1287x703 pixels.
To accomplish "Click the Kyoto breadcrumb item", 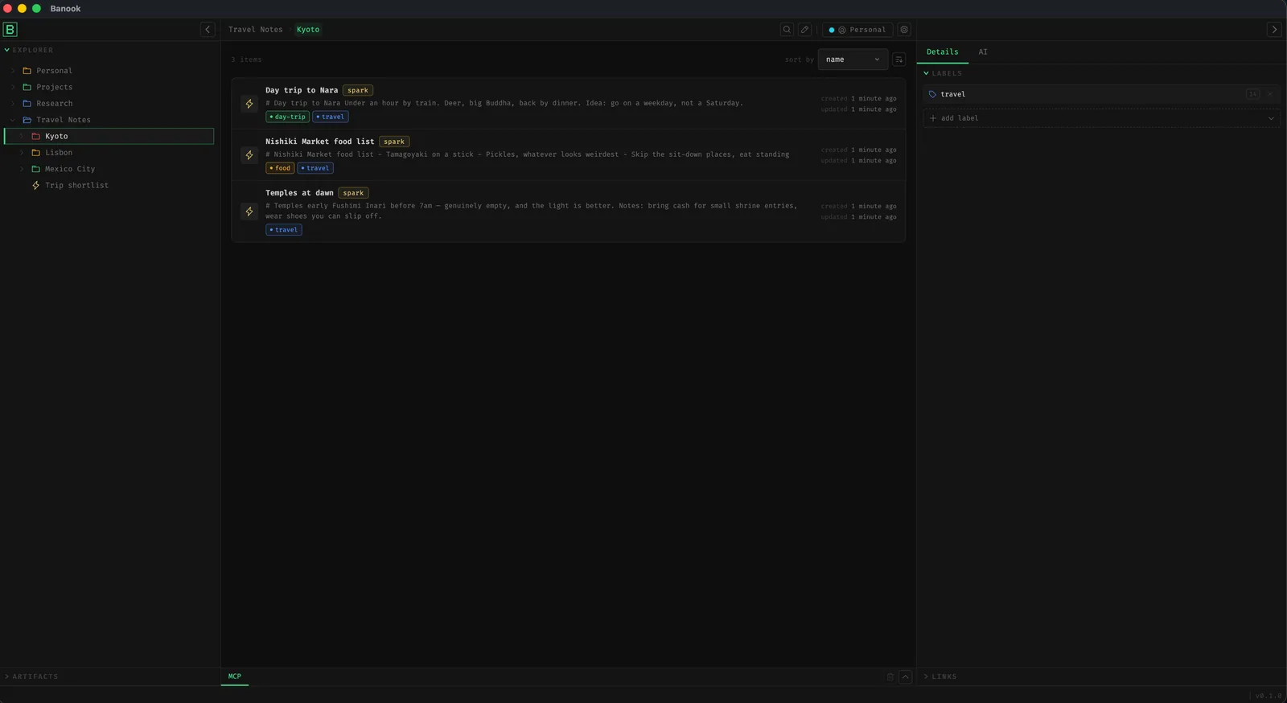I will [308, 30].
